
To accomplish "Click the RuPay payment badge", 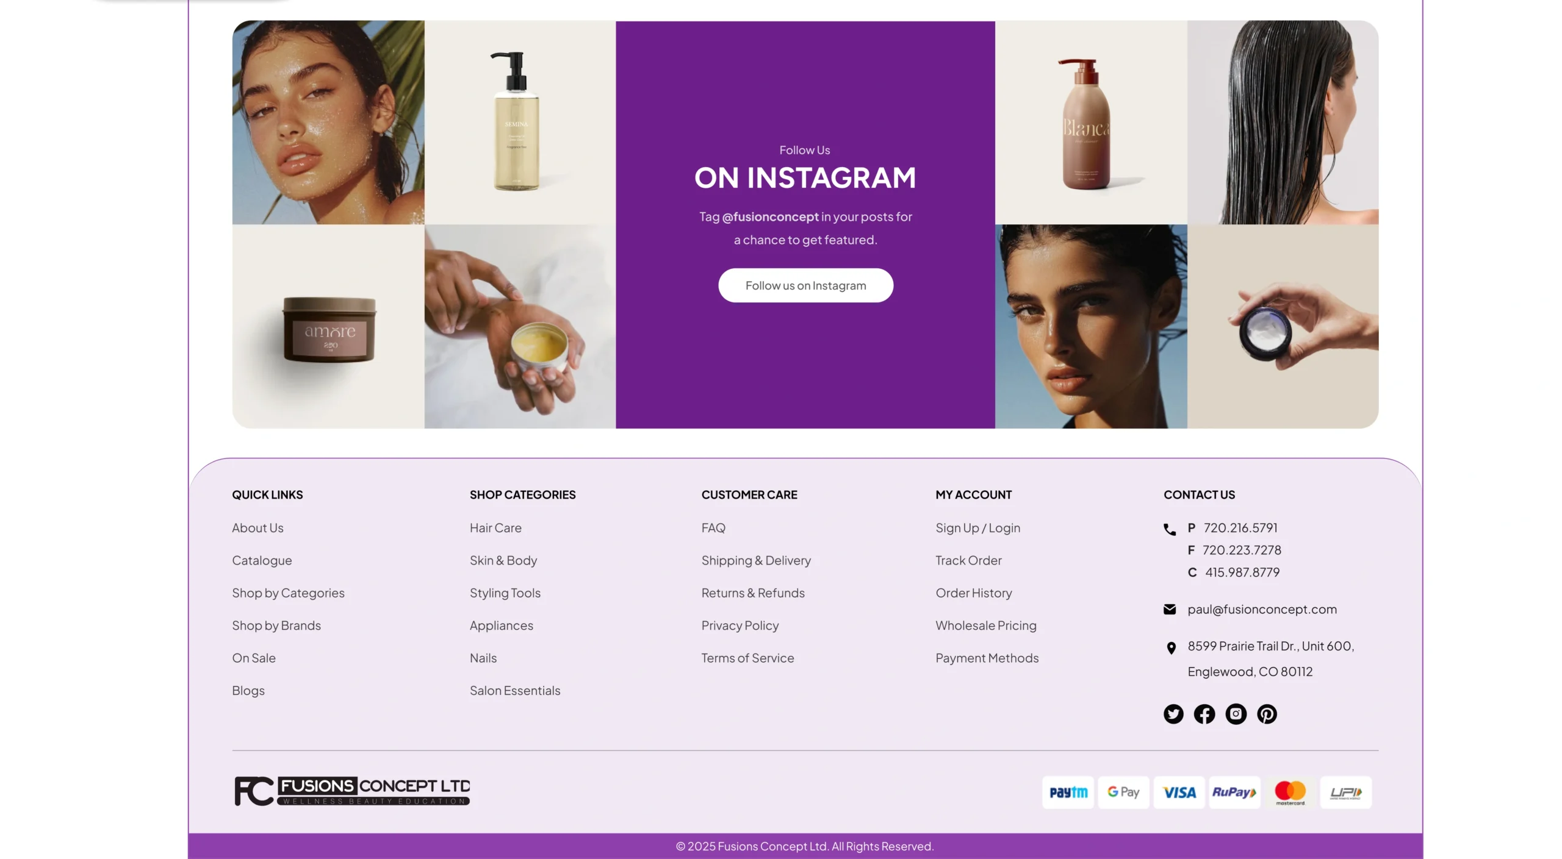I will (x=1234, y=792).
